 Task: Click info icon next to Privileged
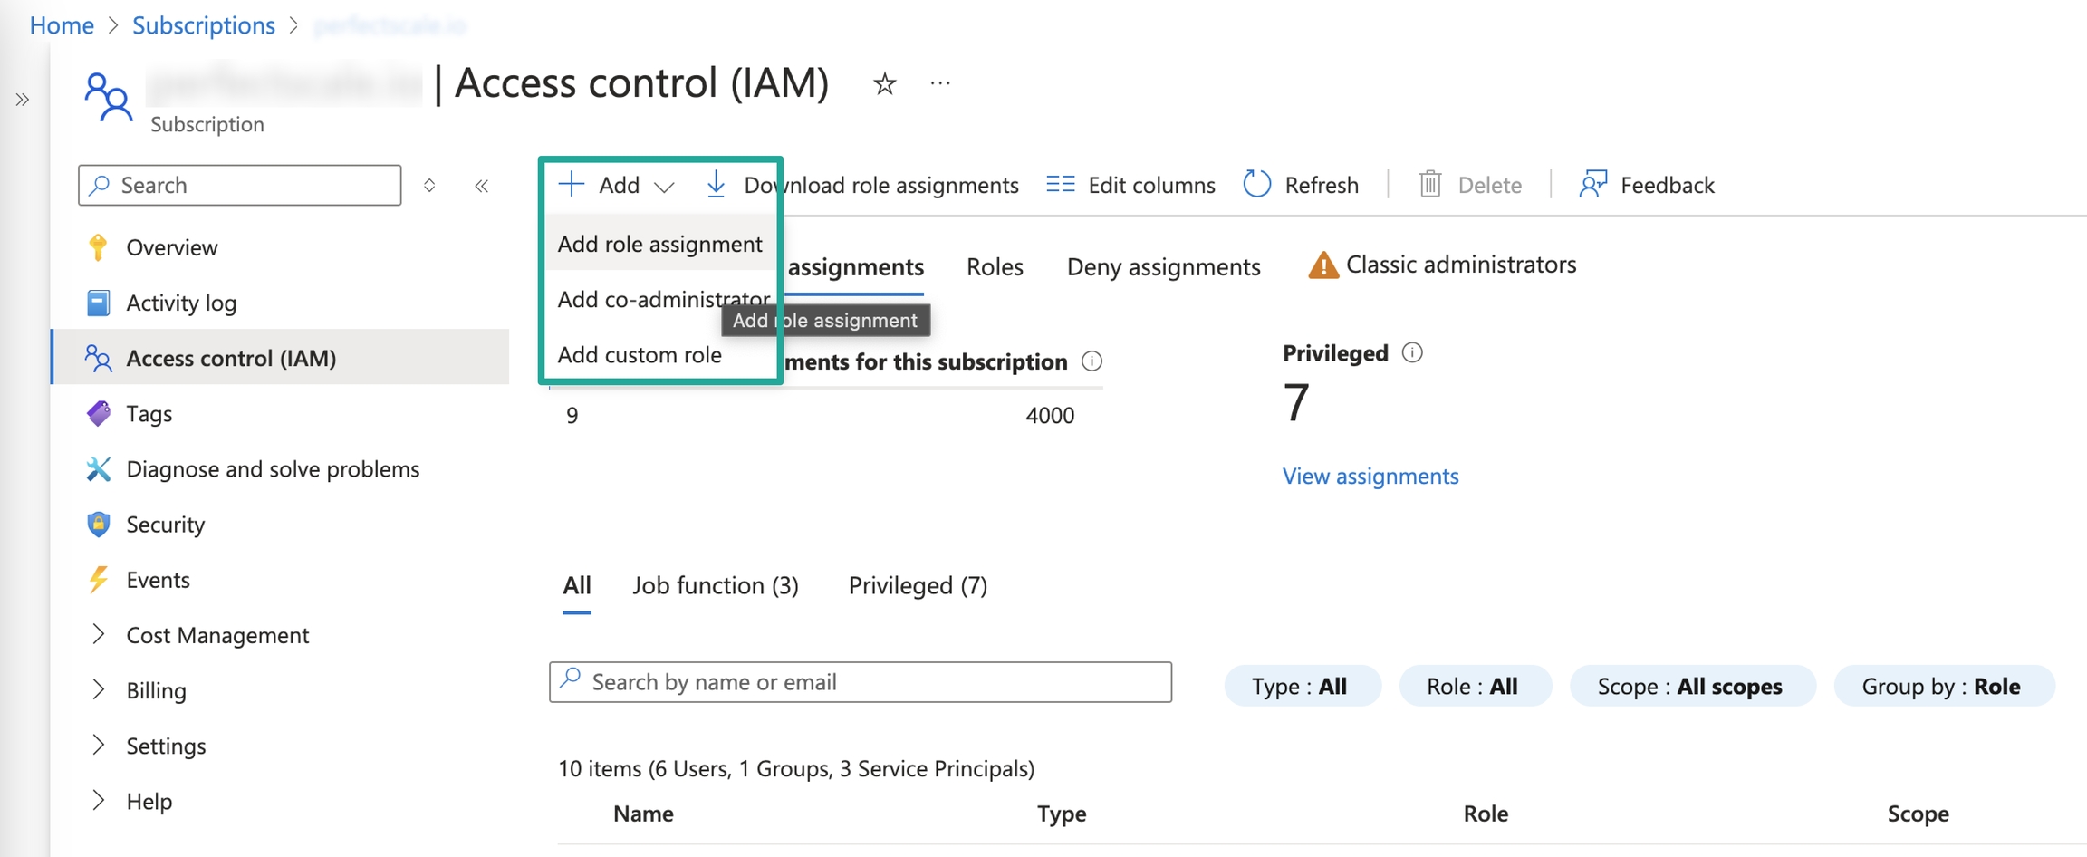[x=1411, y=352]
